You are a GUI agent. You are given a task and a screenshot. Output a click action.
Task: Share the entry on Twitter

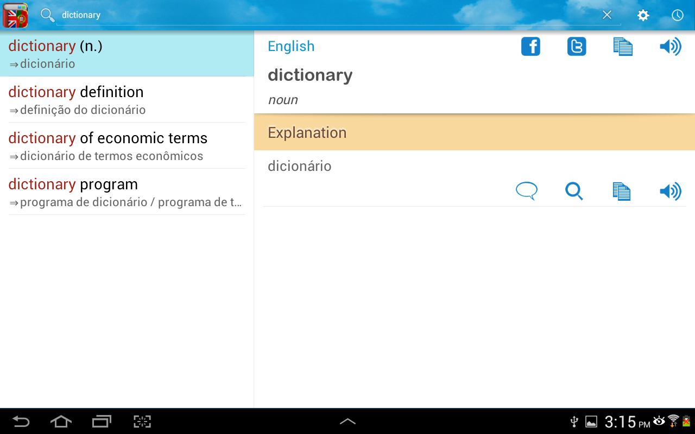click(577, 47)
